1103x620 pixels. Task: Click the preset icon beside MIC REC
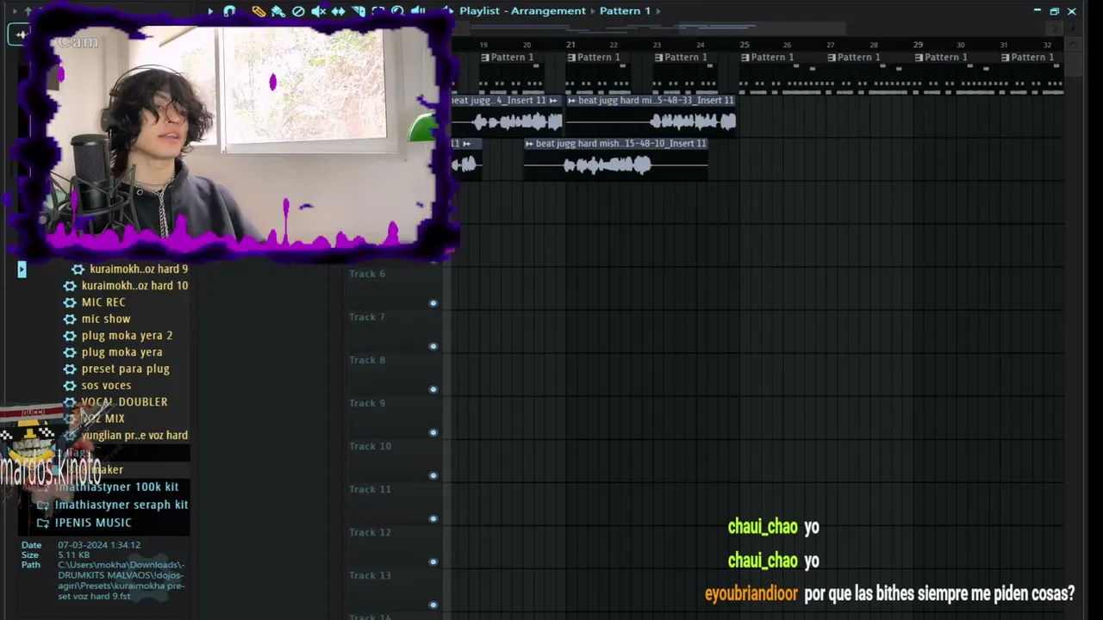click(x=70, y=302)
